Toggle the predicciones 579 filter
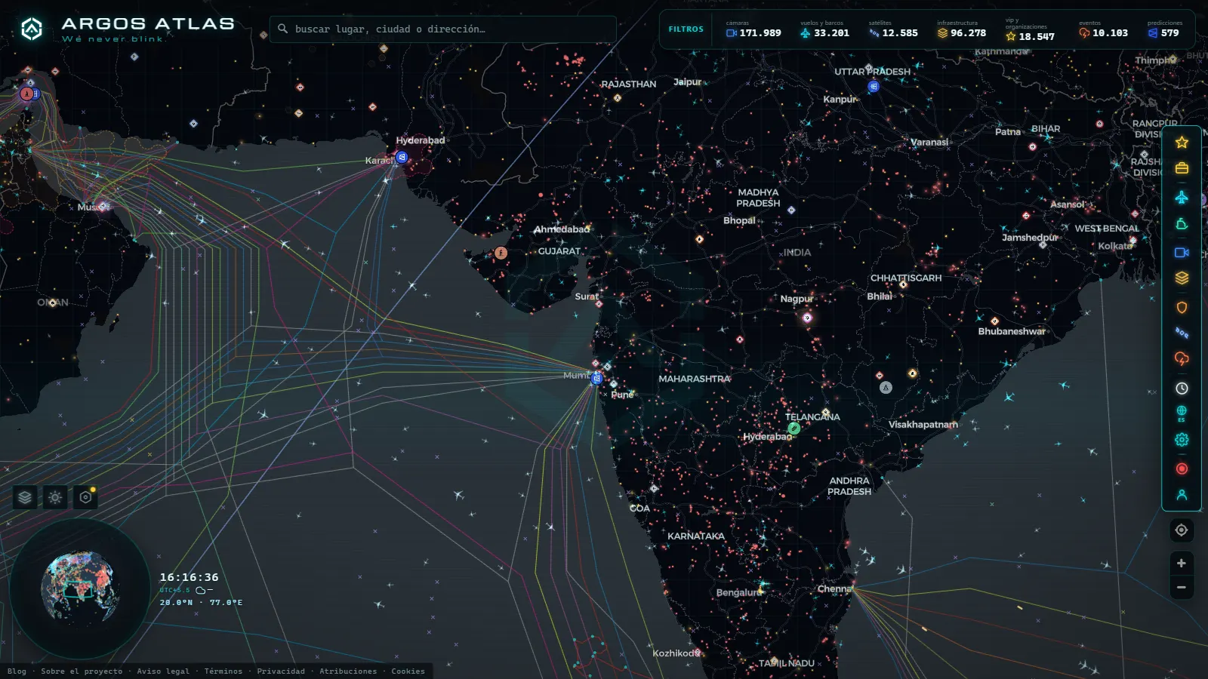 pos(1164,29)
